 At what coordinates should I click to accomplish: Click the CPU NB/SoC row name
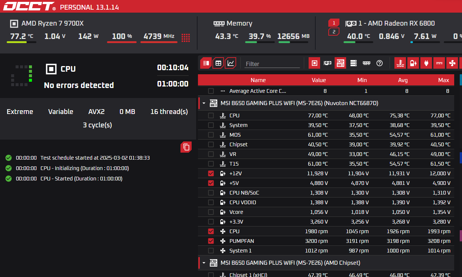pyautogui.click(x=244, y=193)
